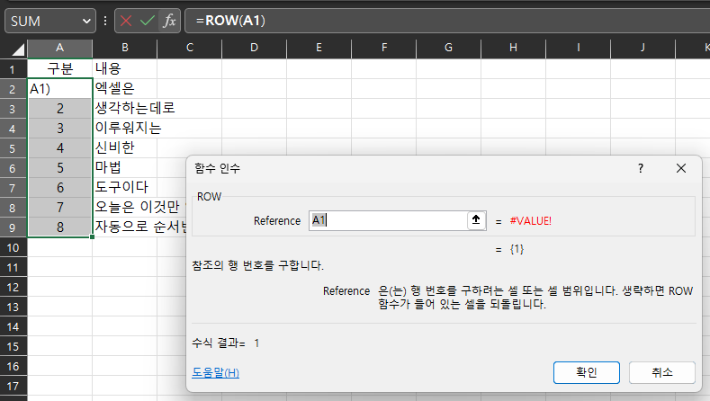The height and width of the screenshot is (401, 710).
Task: Select row 10 header
Action: (13, 247)
